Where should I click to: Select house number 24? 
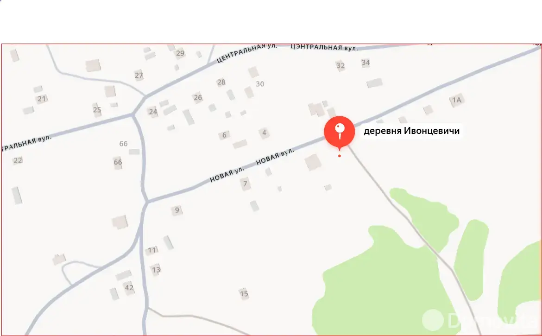153,112
